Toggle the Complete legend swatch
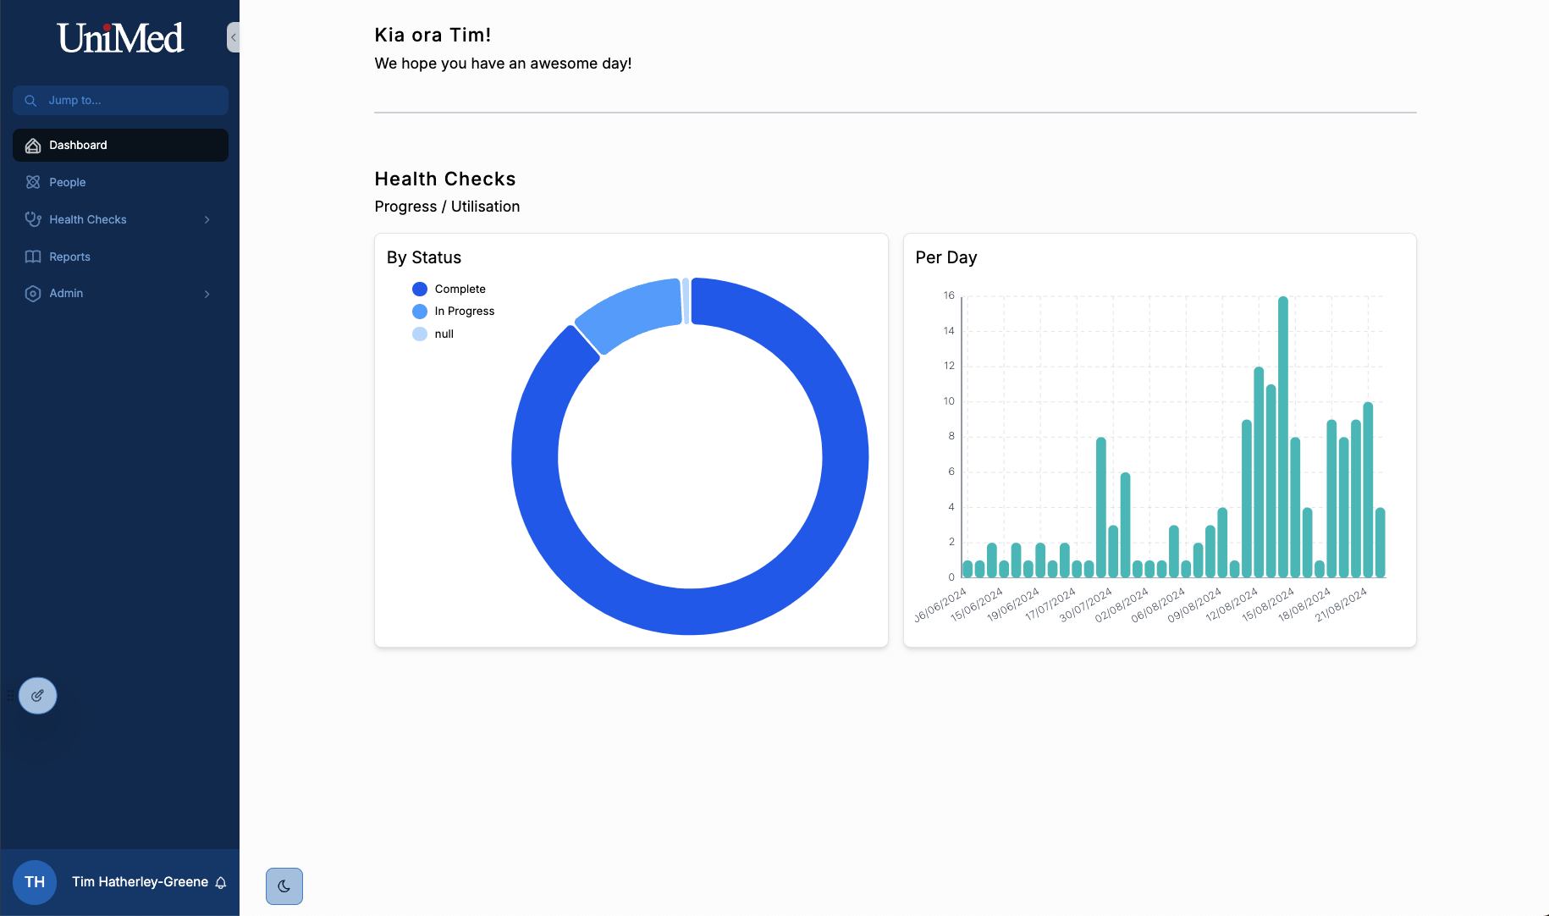The width and height of the screenshot is (1549, 916). click(x=420, y=290)
